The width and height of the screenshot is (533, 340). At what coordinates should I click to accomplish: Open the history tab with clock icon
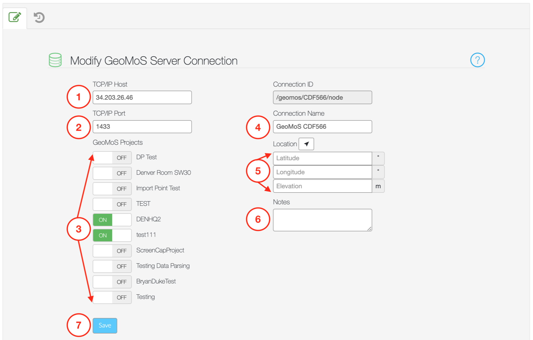tap(39, 18)
